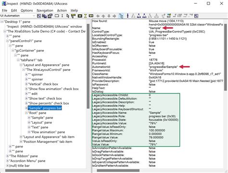Viewport: 228px width, 173px height.
Task: Click the gray down navigation arrow
Action: (x=109, y=16)
